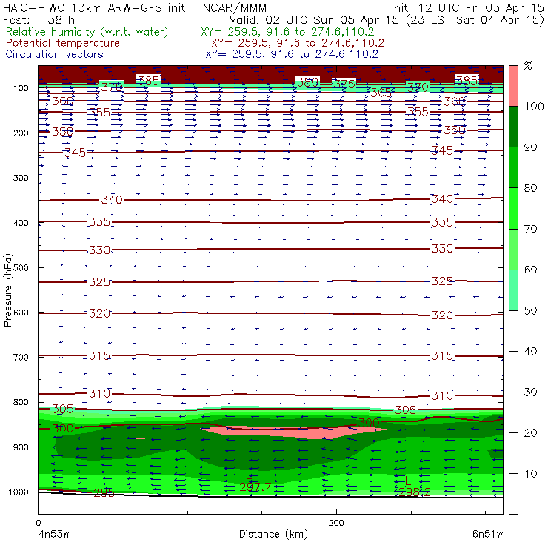Click the large pink saturated humidity region
Viewport: 548px width, 548px height.
(x=293, y=432)
